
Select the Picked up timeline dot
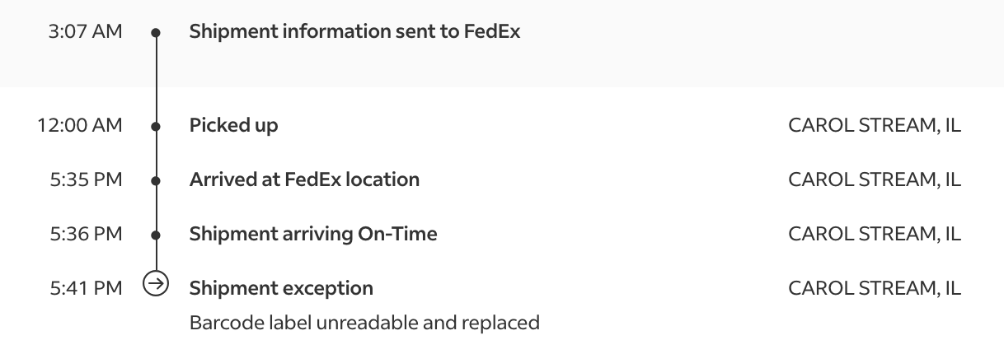tap(156, 127)
